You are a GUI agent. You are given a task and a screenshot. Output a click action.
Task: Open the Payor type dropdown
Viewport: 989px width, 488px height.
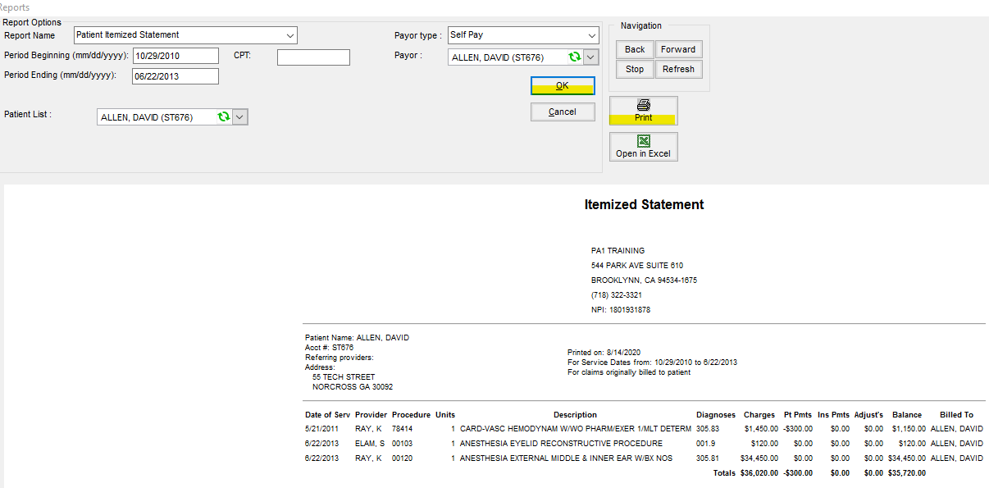click(x=593, y=35)
